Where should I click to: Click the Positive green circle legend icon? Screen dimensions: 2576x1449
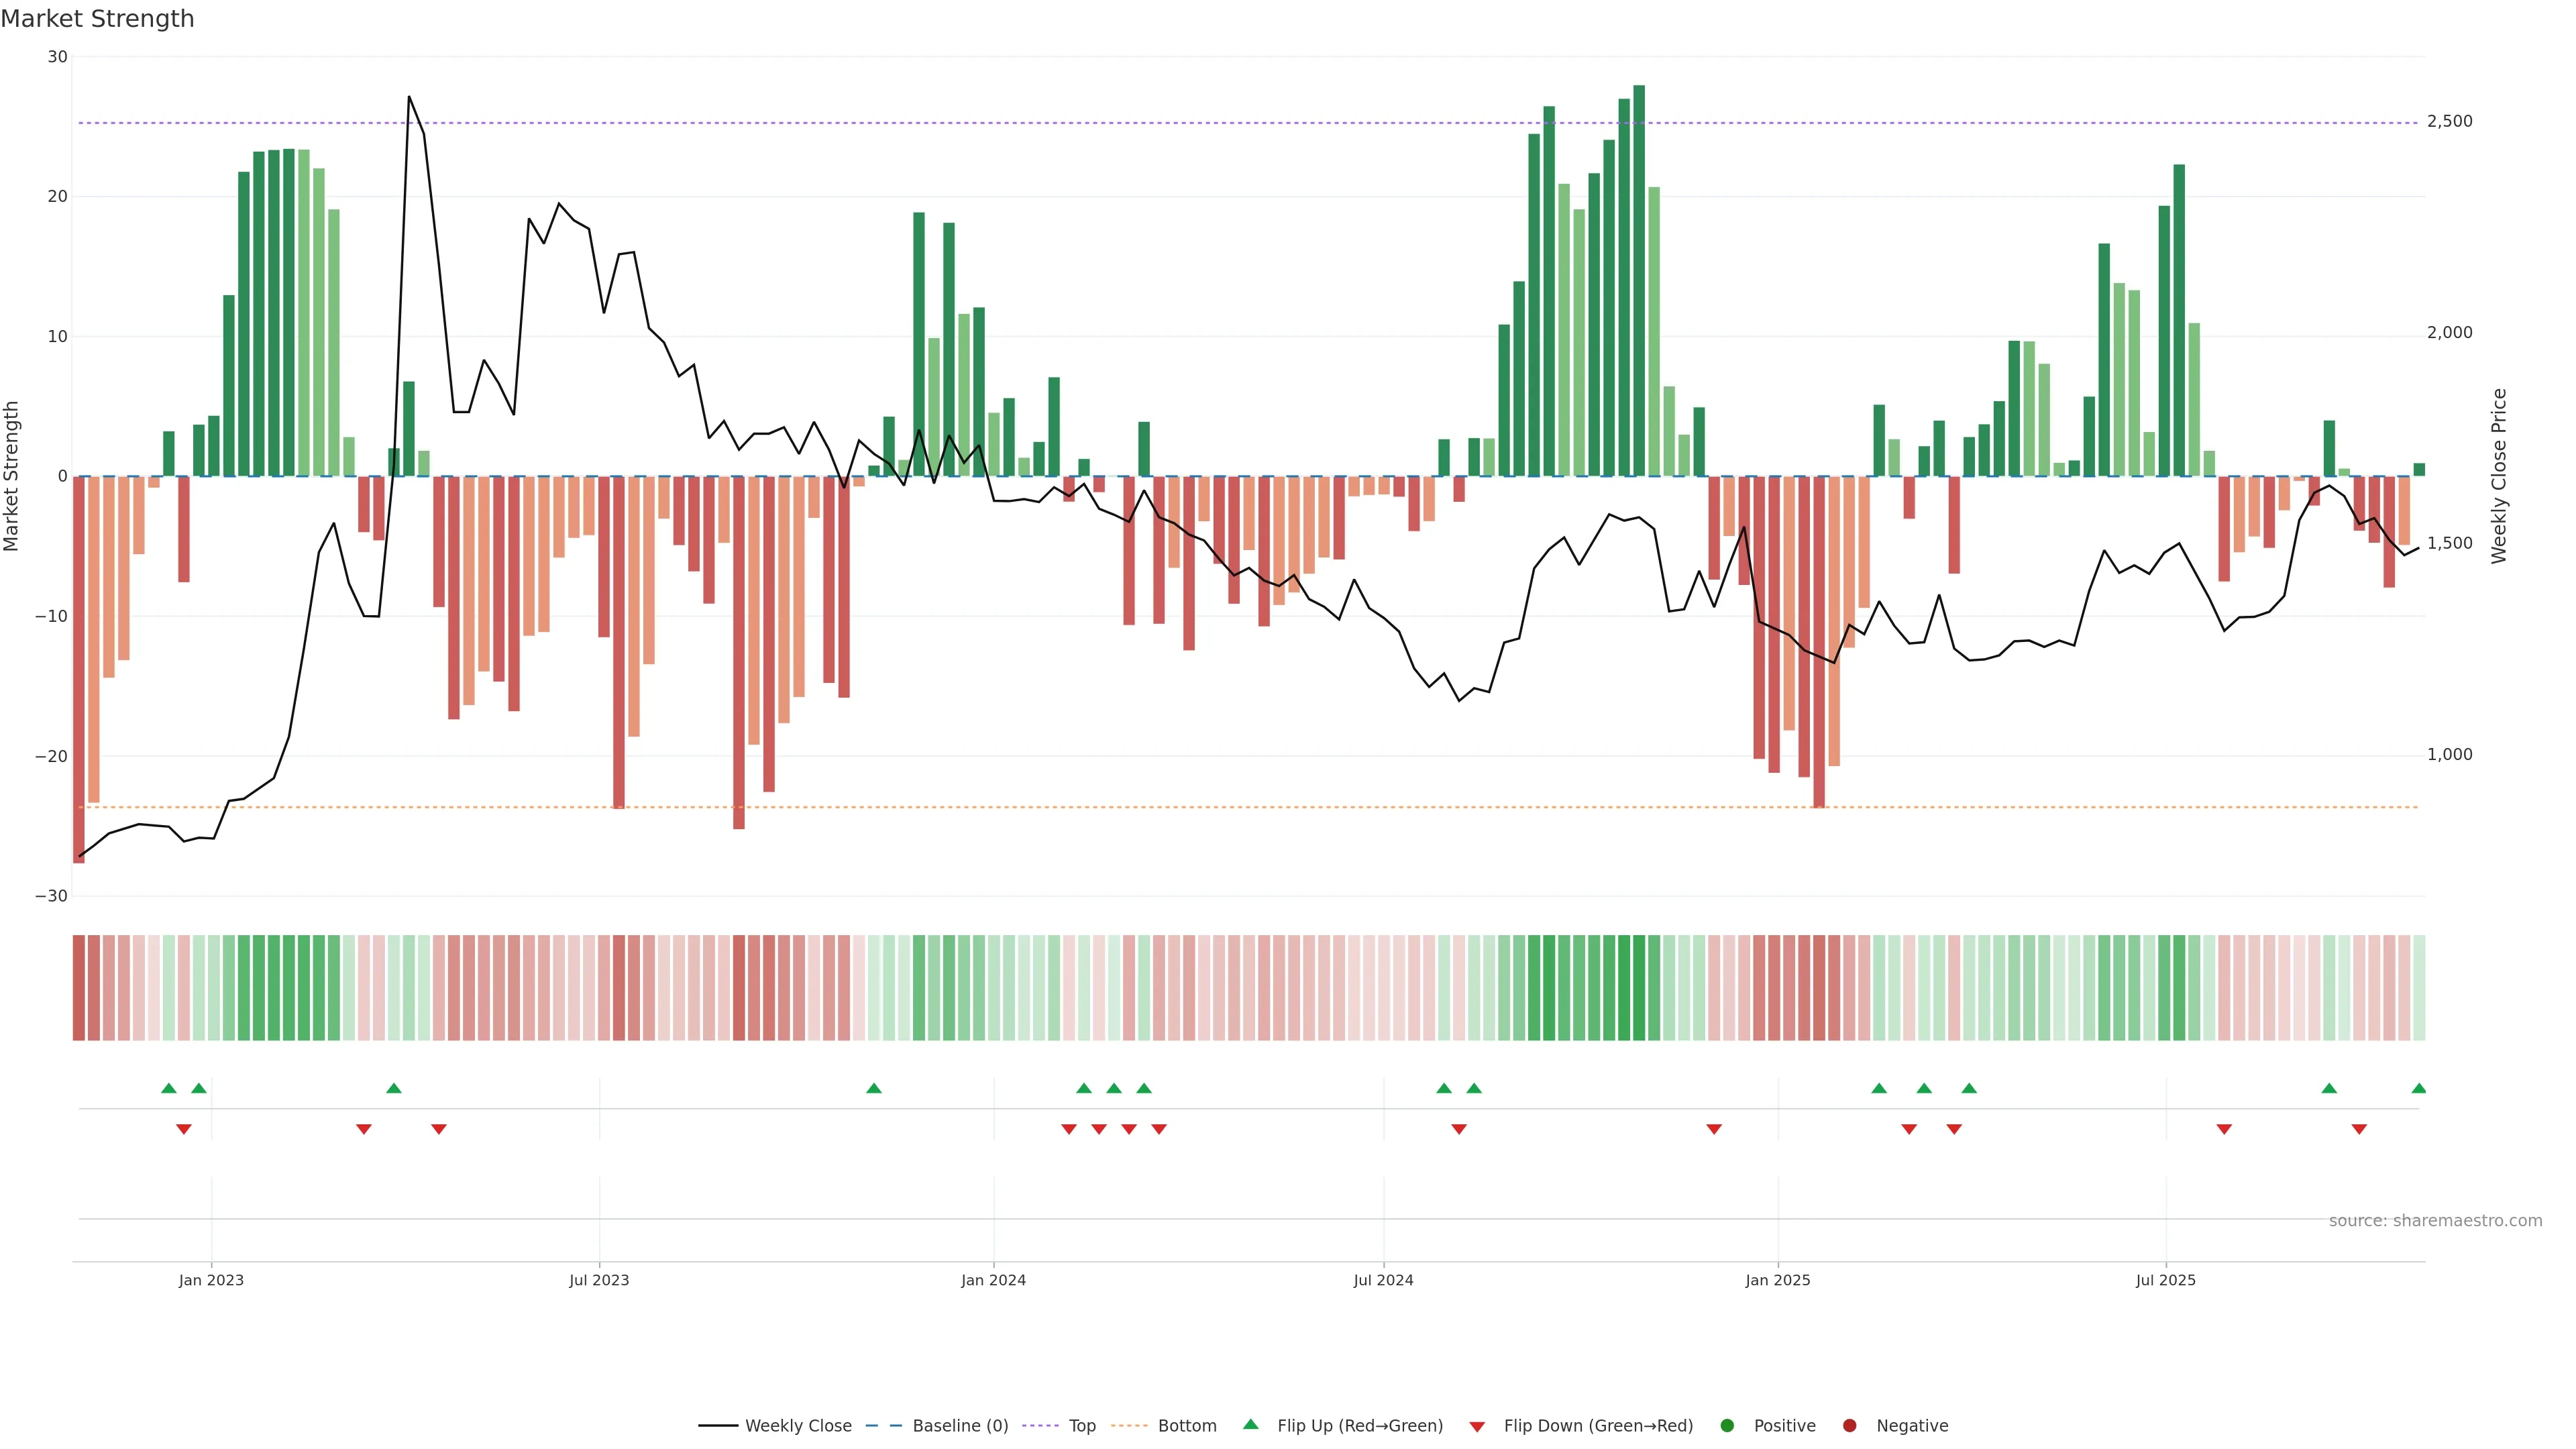(x=1727, y=1426)
